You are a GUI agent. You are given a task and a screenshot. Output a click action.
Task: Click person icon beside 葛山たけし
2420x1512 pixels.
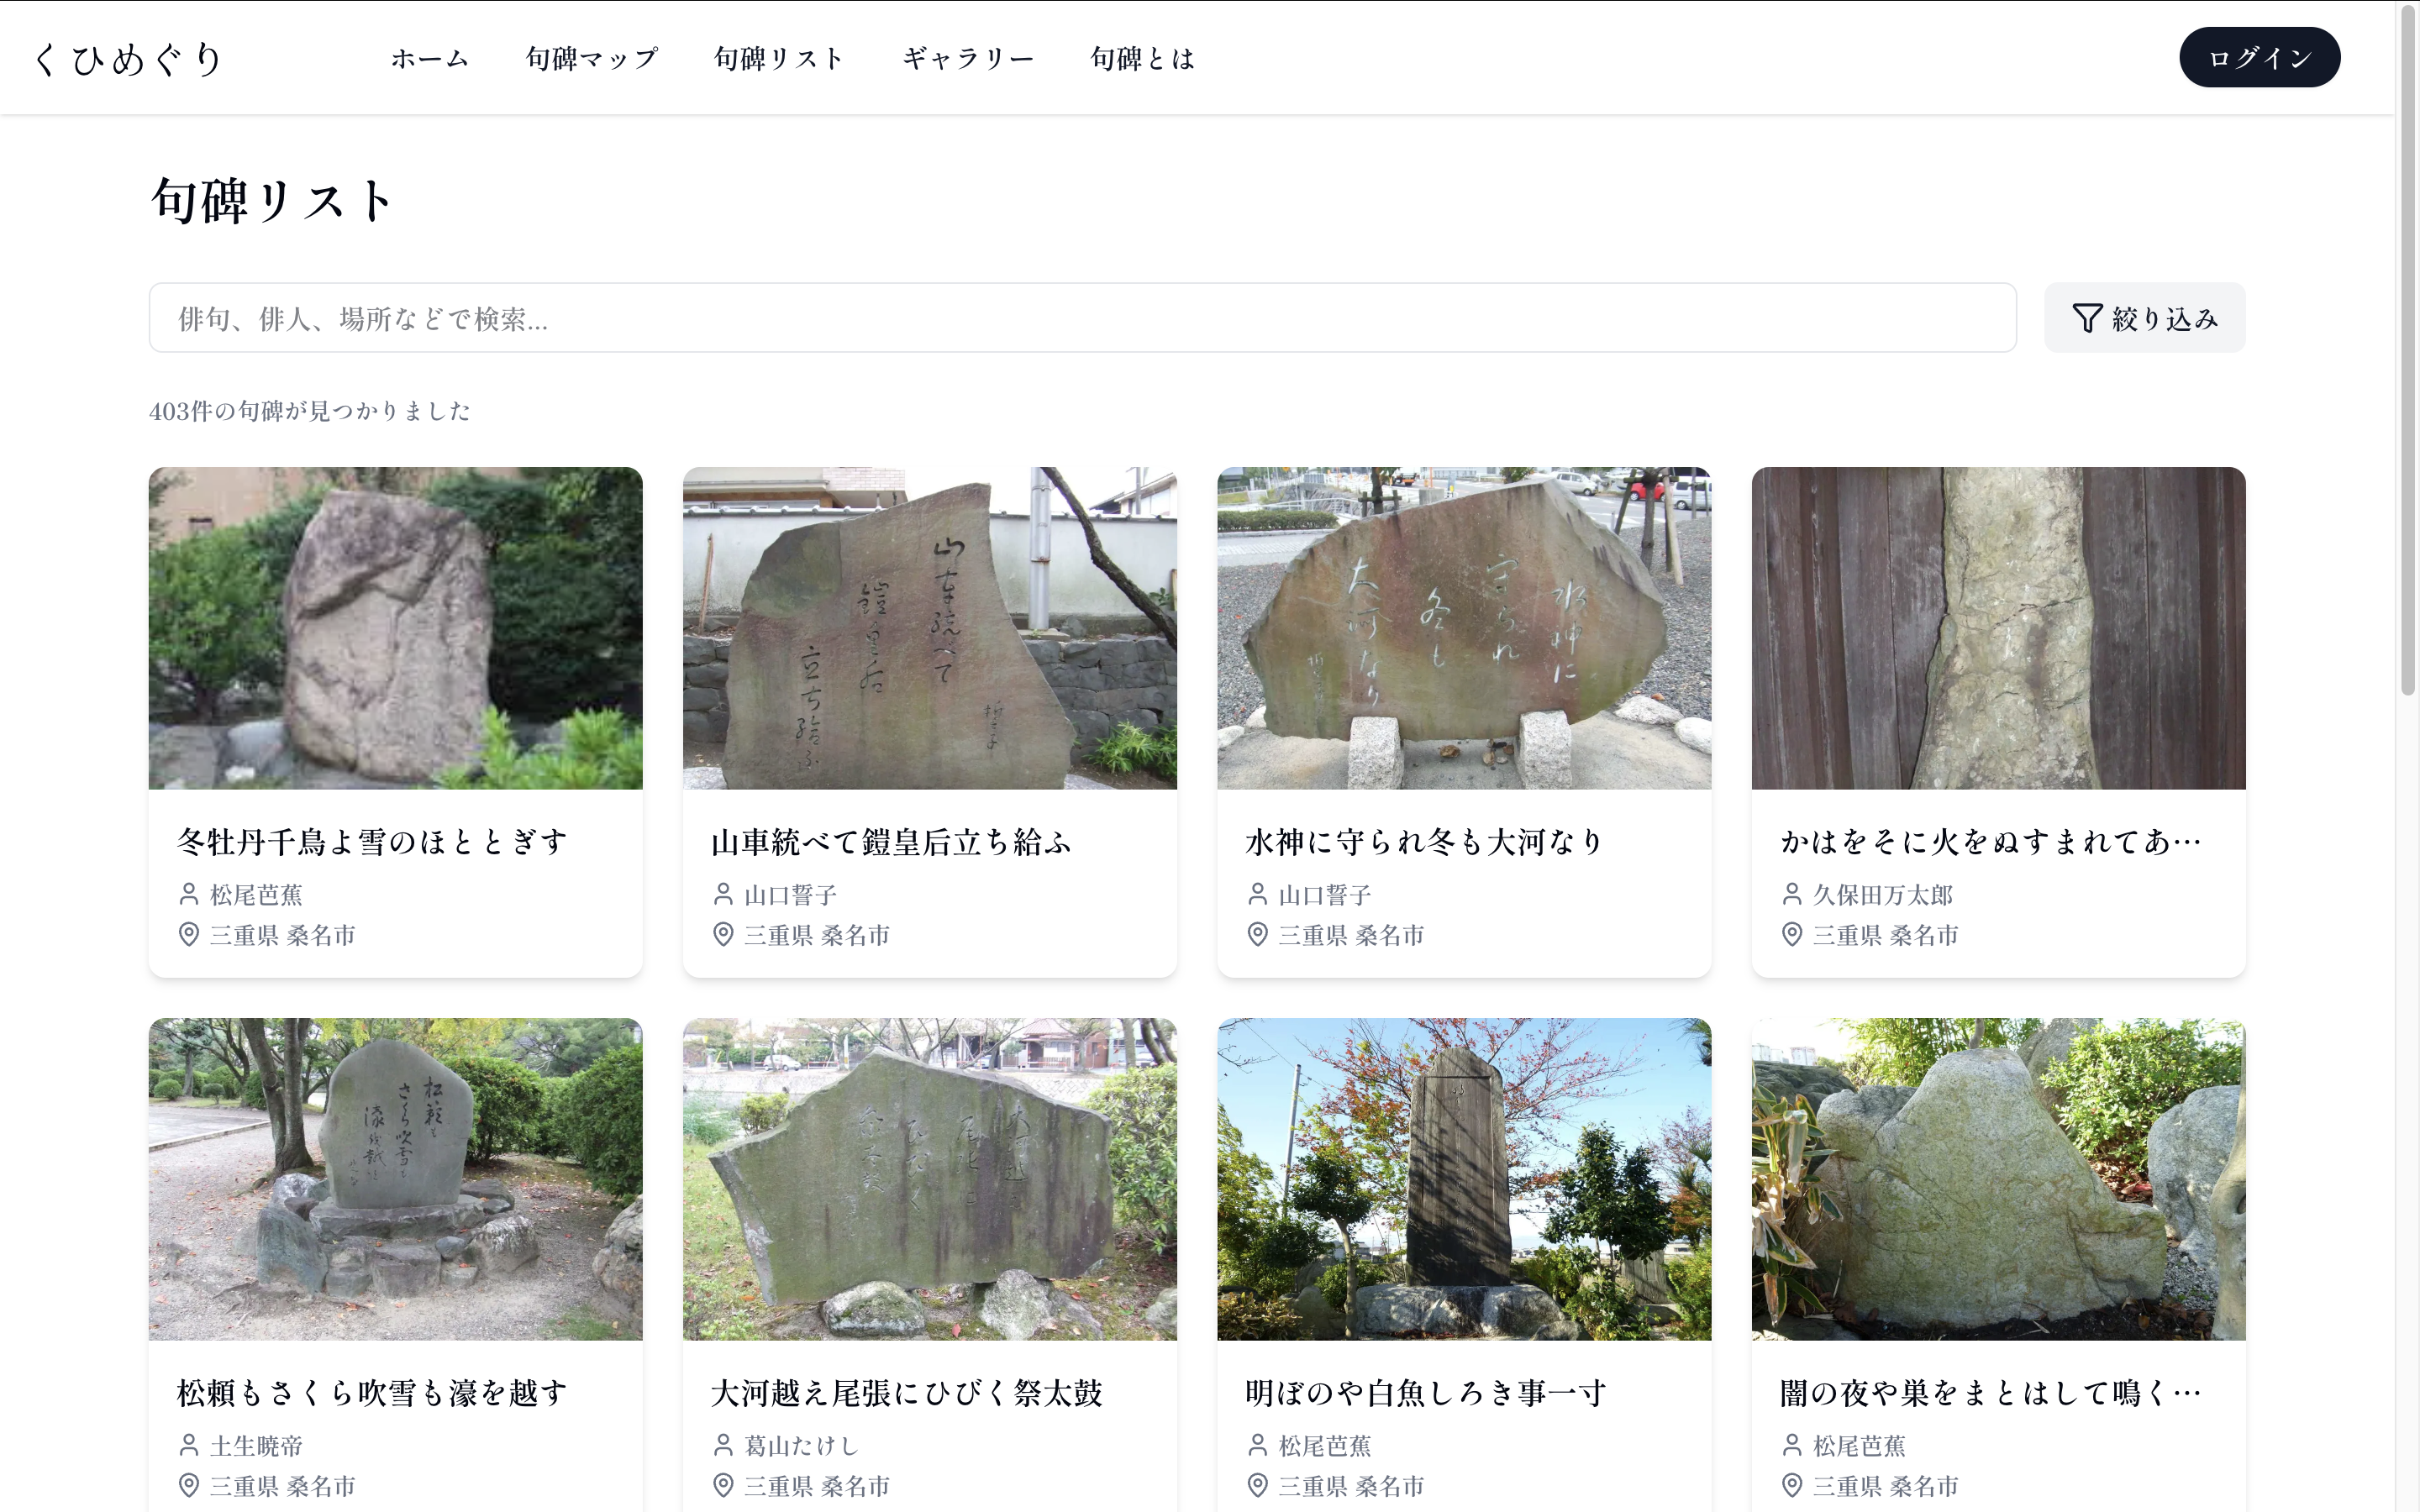pos(723,1444)
